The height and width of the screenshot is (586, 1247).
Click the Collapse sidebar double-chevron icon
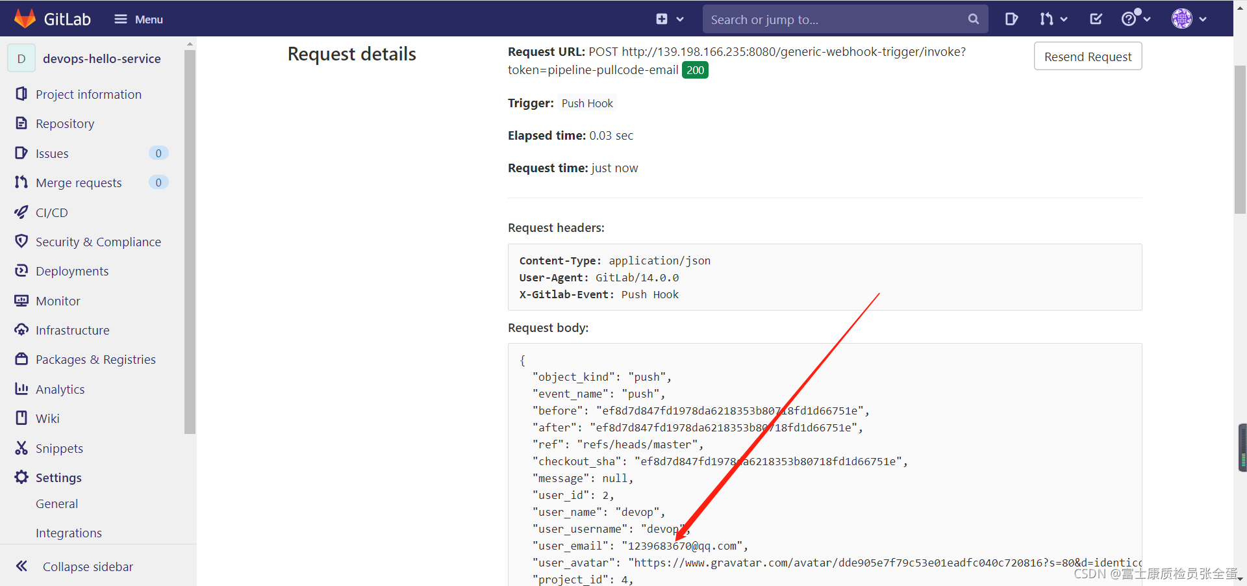point(21,566)
